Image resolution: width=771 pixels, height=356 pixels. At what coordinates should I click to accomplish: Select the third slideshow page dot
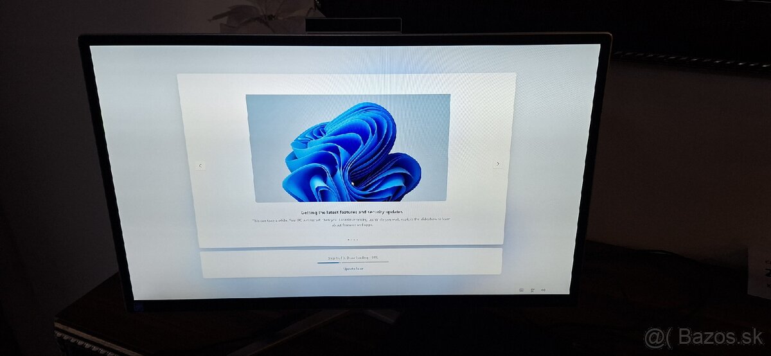click(353, 240)
